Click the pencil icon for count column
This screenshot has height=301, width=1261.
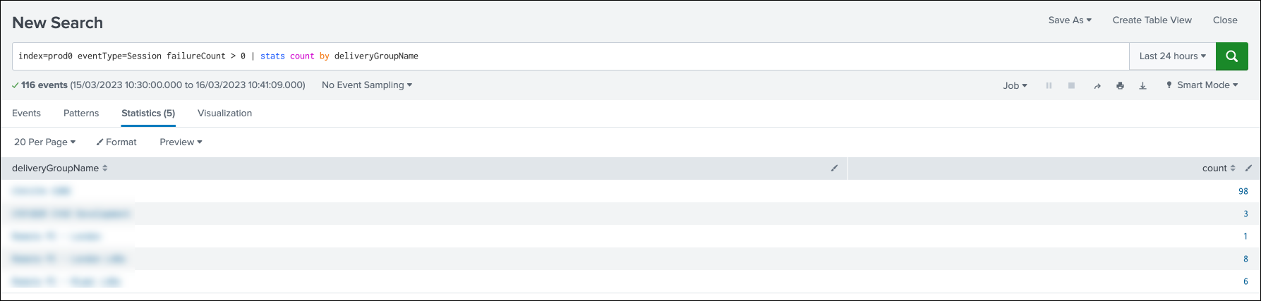click(x=1248, y=168)
